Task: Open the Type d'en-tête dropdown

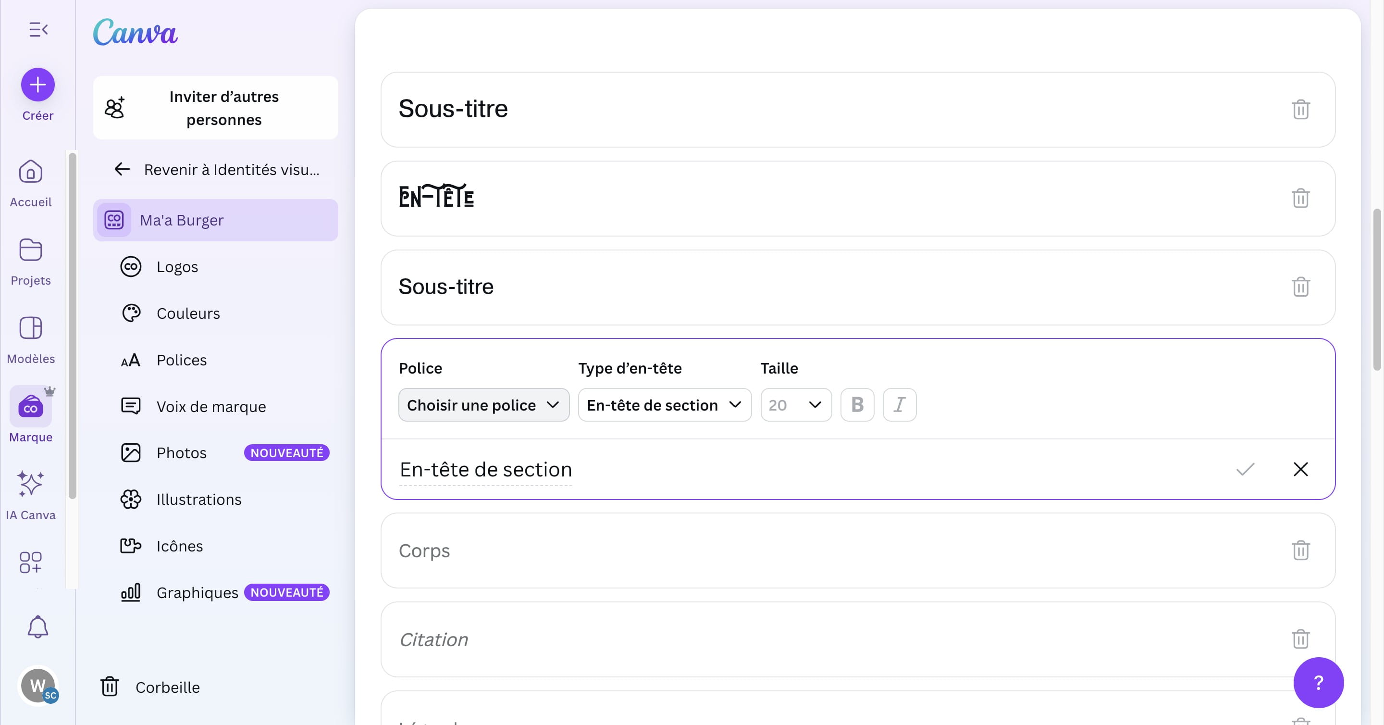Action: tap(664, 405)
